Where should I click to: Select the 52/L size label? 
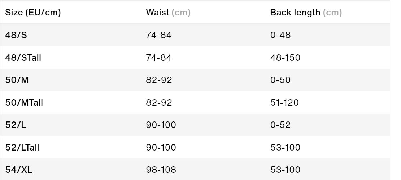point(16,125)
